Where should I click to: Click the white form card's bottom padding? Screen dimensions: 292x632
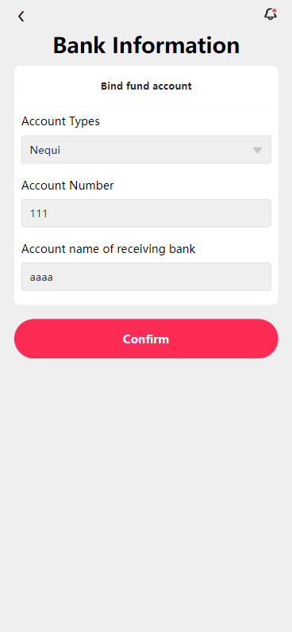146,298
